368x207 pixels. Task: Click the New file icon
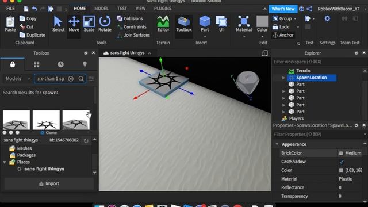coord(26,9)
